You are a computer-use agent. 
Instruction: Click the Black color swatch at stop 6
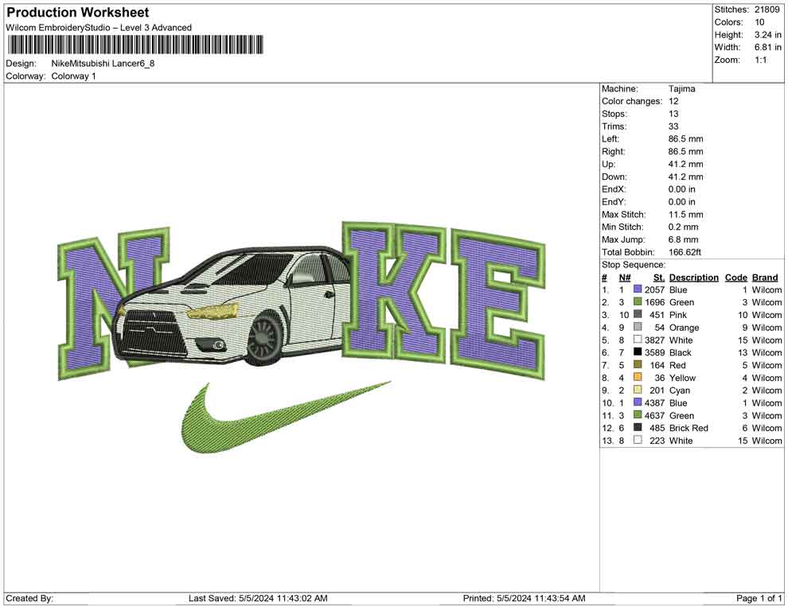638,352
